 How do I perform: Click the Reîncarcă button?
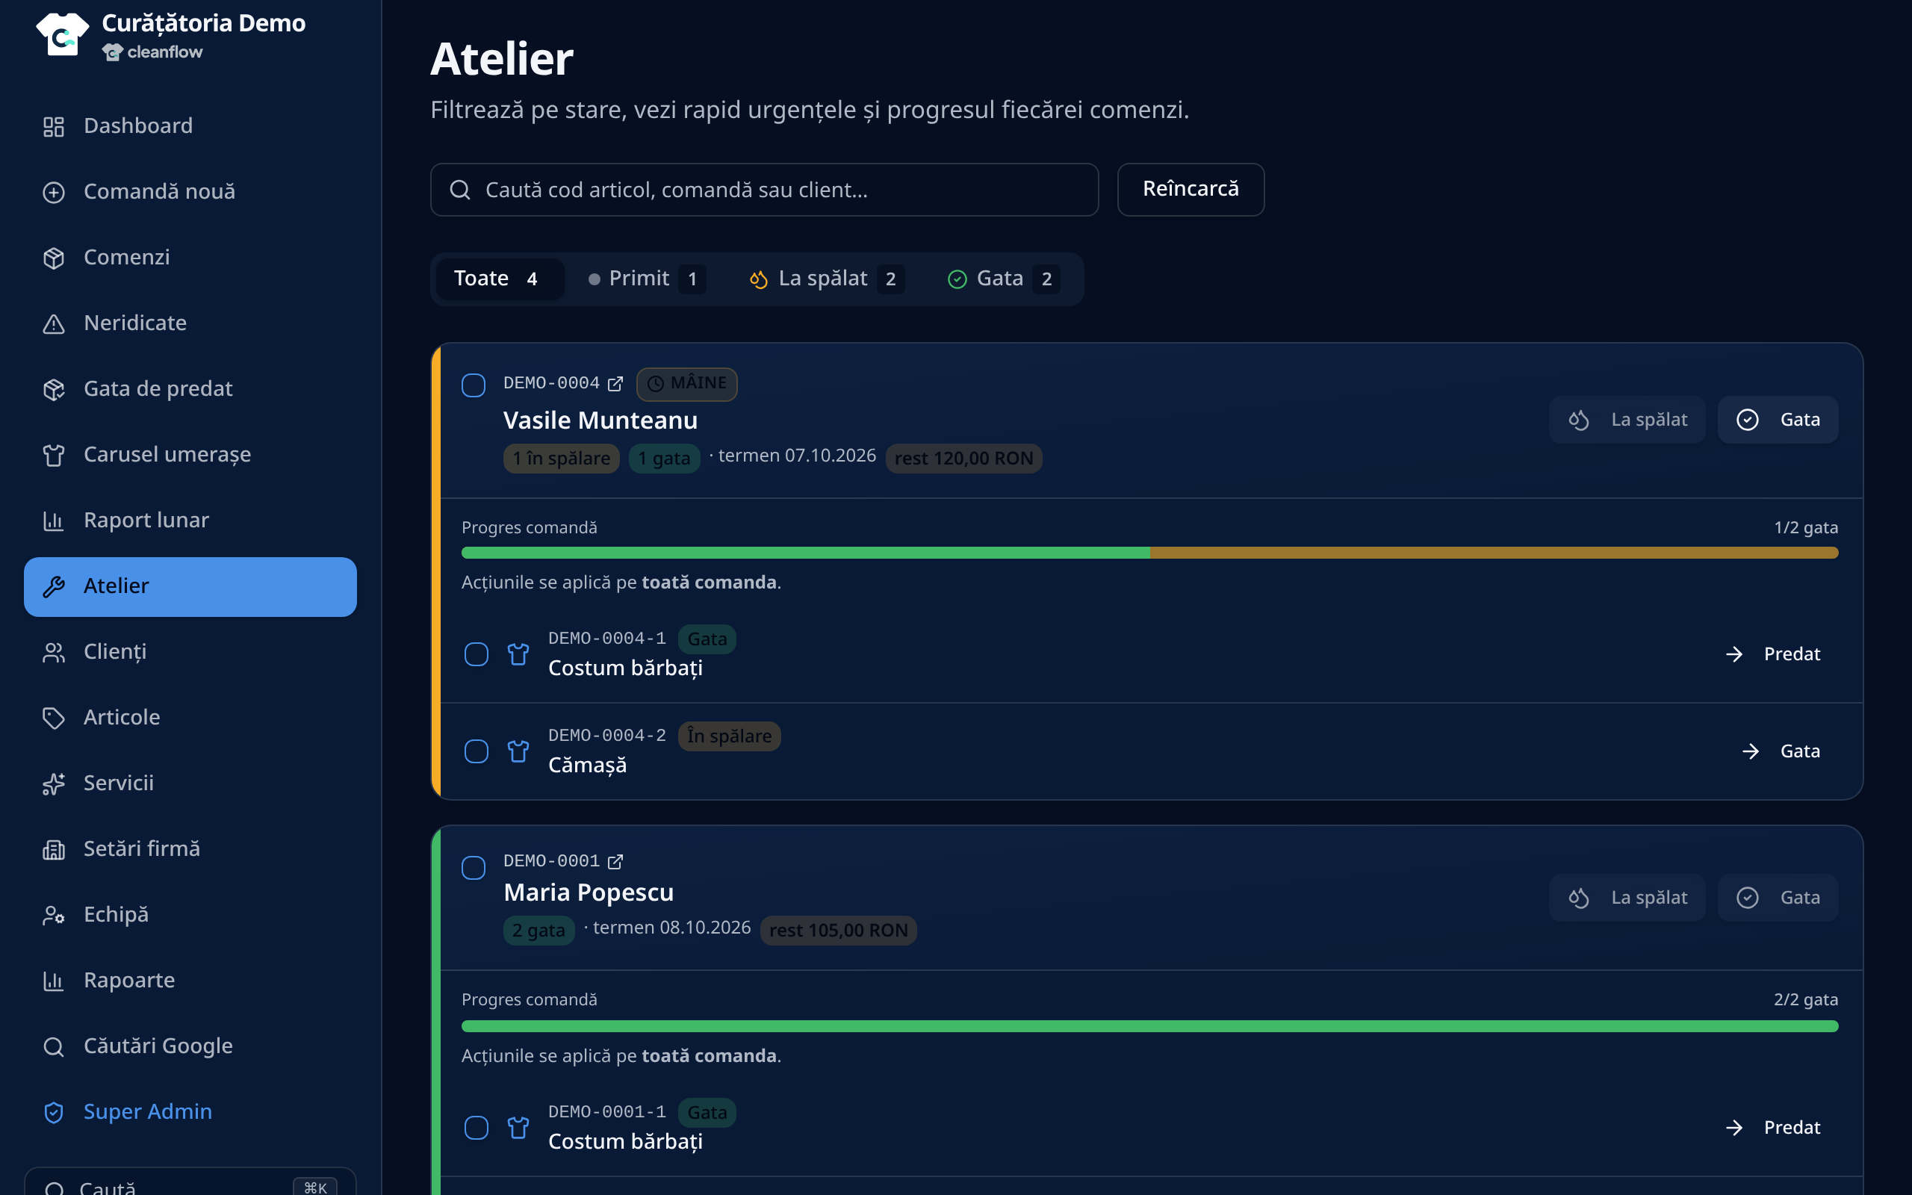click(1191, 190)
